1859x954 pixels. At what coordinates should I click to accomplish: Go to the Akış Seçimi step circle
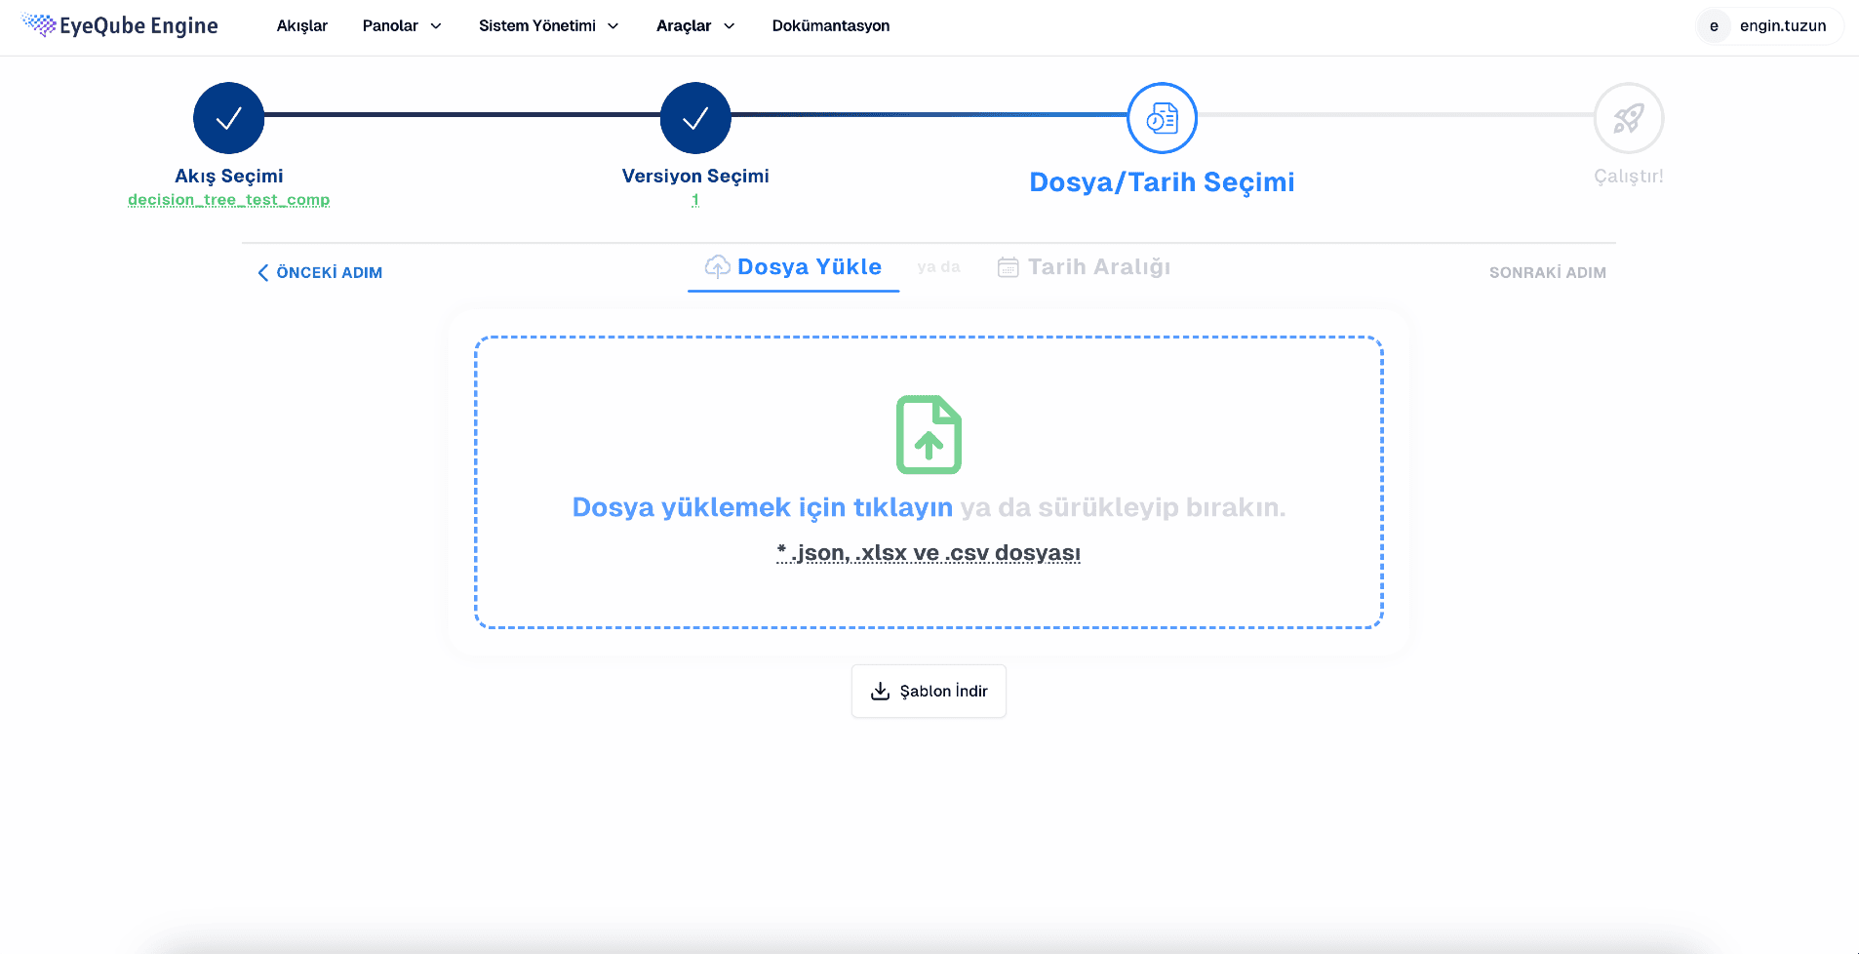(229, 118)
